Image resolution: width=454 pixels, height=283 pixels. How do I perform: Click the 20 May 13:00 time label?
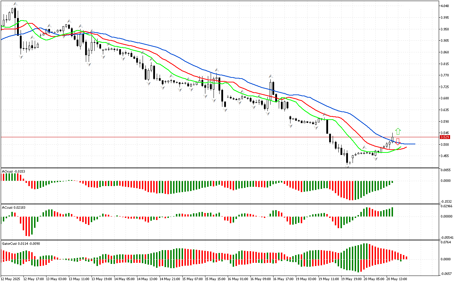[x=397, y=279]
